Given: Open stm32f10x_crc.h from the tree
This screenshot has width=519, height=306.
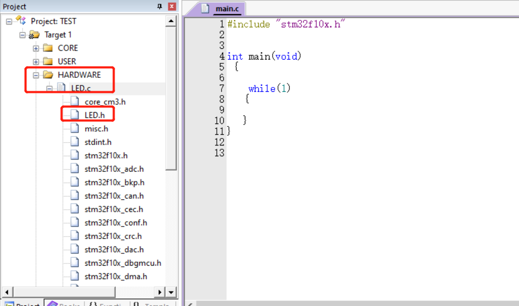Looking at the screenshot, I should 113,236.
